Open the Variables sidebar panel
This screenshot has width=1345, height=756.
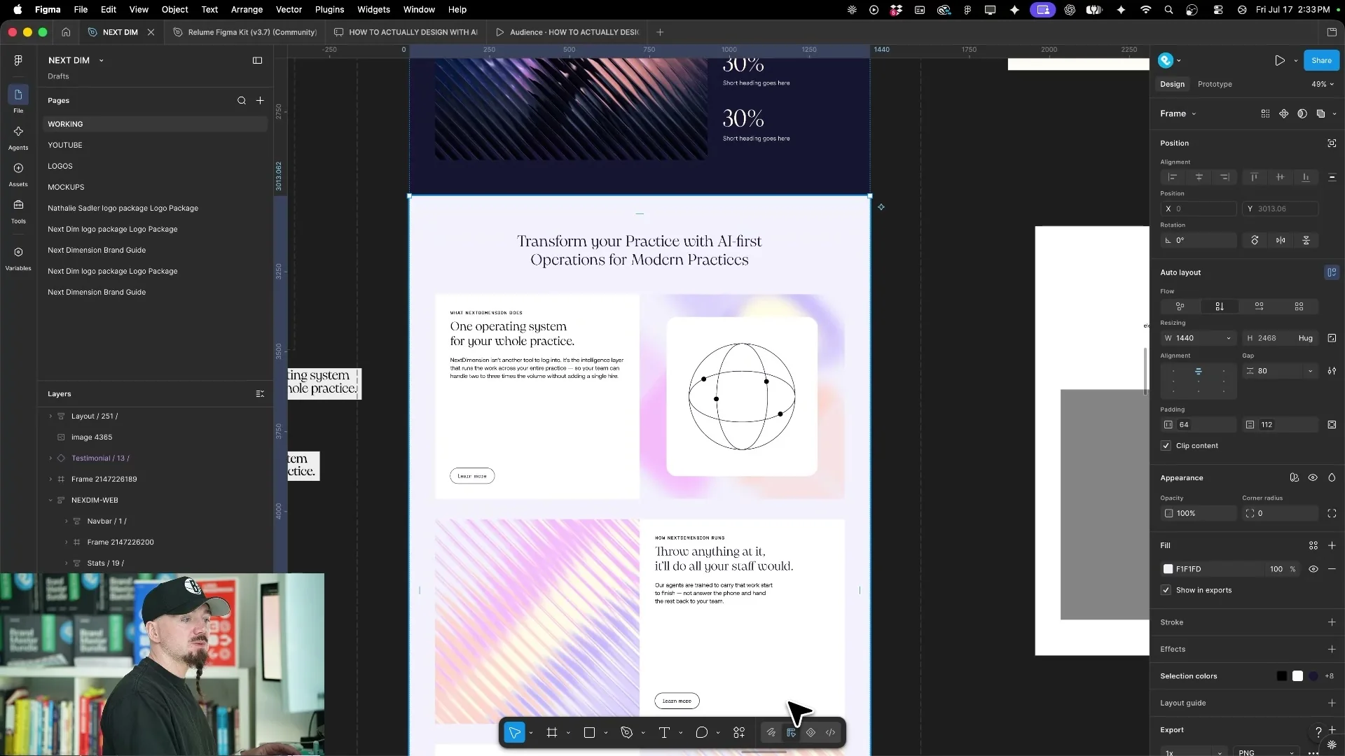pyautogui.click(x=18, y=258)
